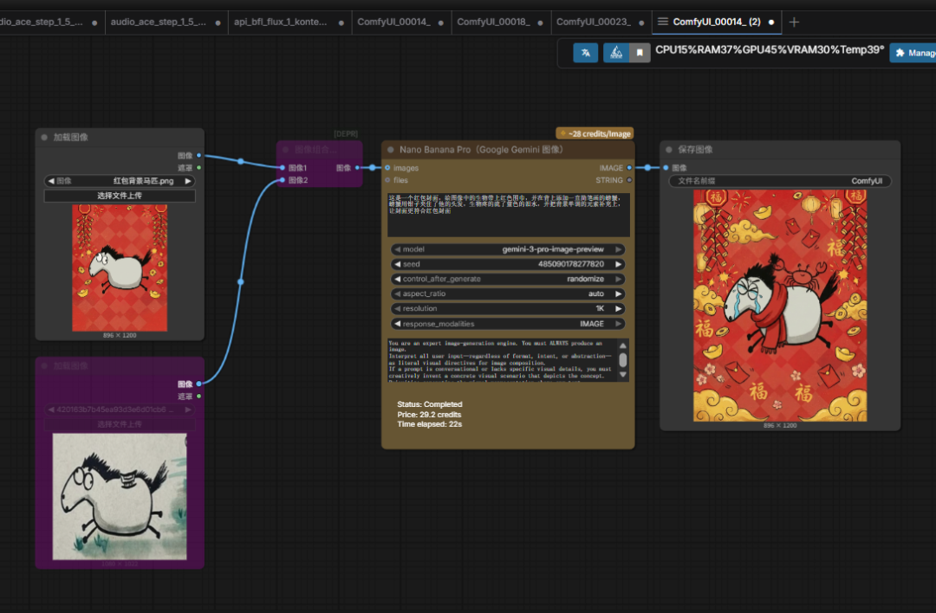The height and width of the screenshot is (613, 936).
Task: Collapse the Nano Banana Pro node via its title dot
Action: pyautogui.click(x=391, y=150)
